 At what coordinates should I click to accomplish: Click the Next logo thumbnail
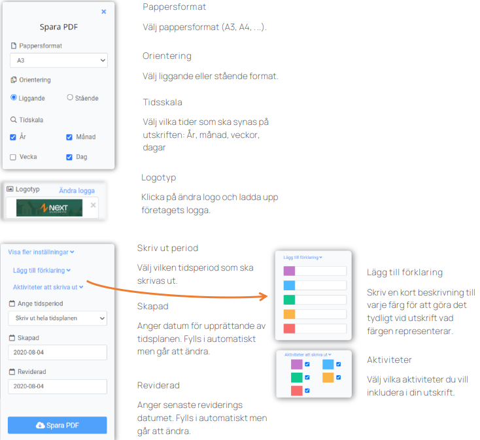(49, 208)
